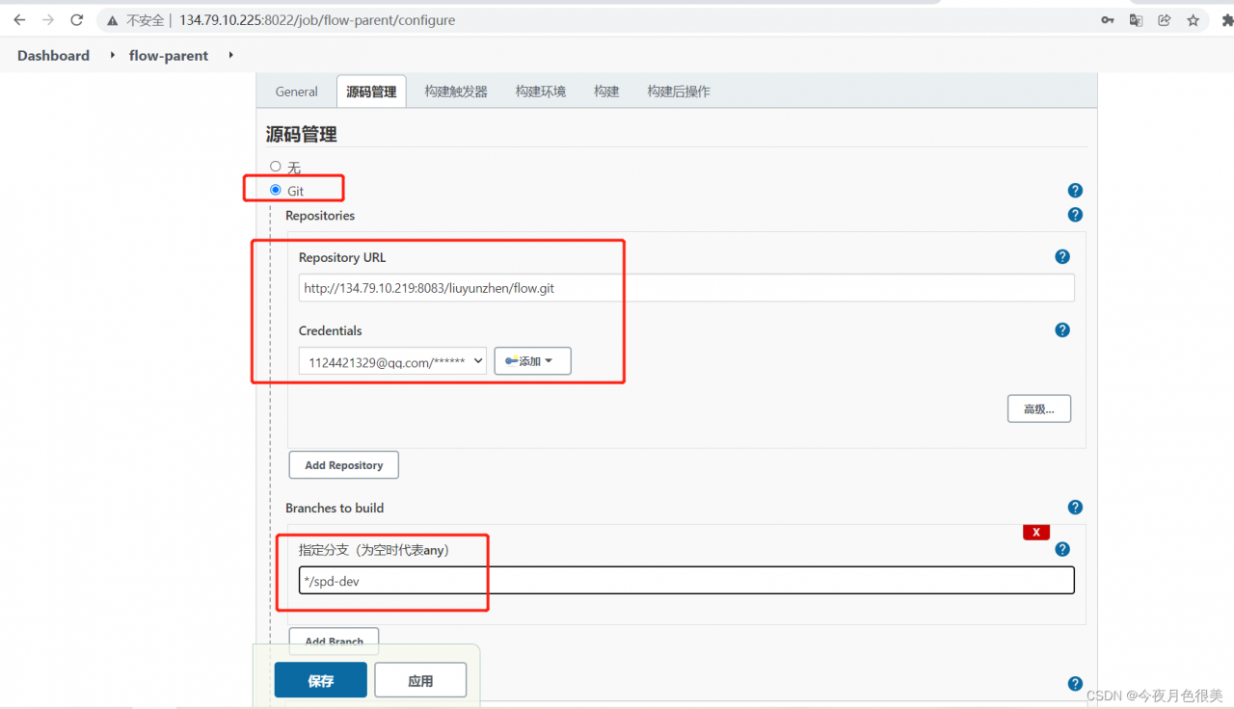The height and width of the screenshot is (709, 1234).
Task: Open the Dashboard breadcrumb link
Action: (x=53, y=56)
